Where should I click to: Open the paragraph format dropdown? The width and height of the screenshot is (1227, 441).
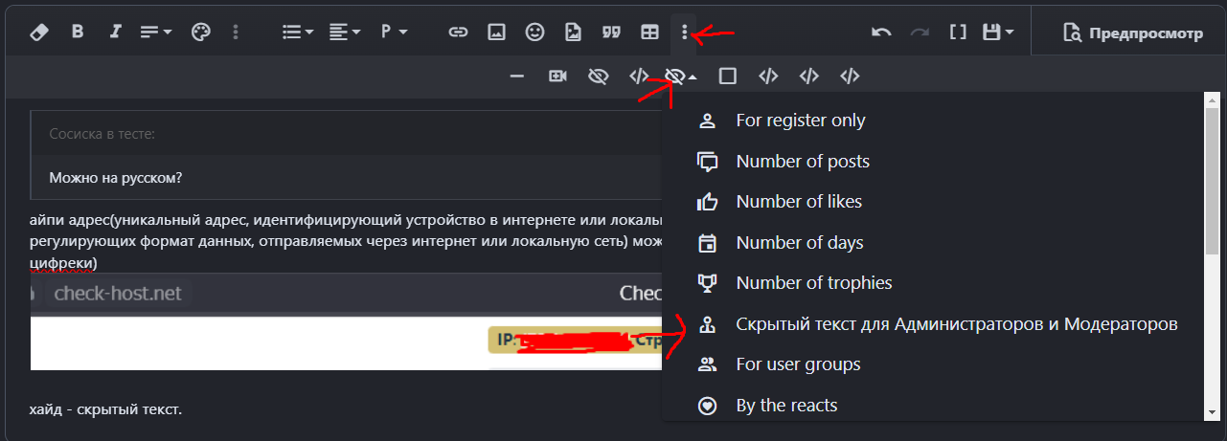pos(394,33)
